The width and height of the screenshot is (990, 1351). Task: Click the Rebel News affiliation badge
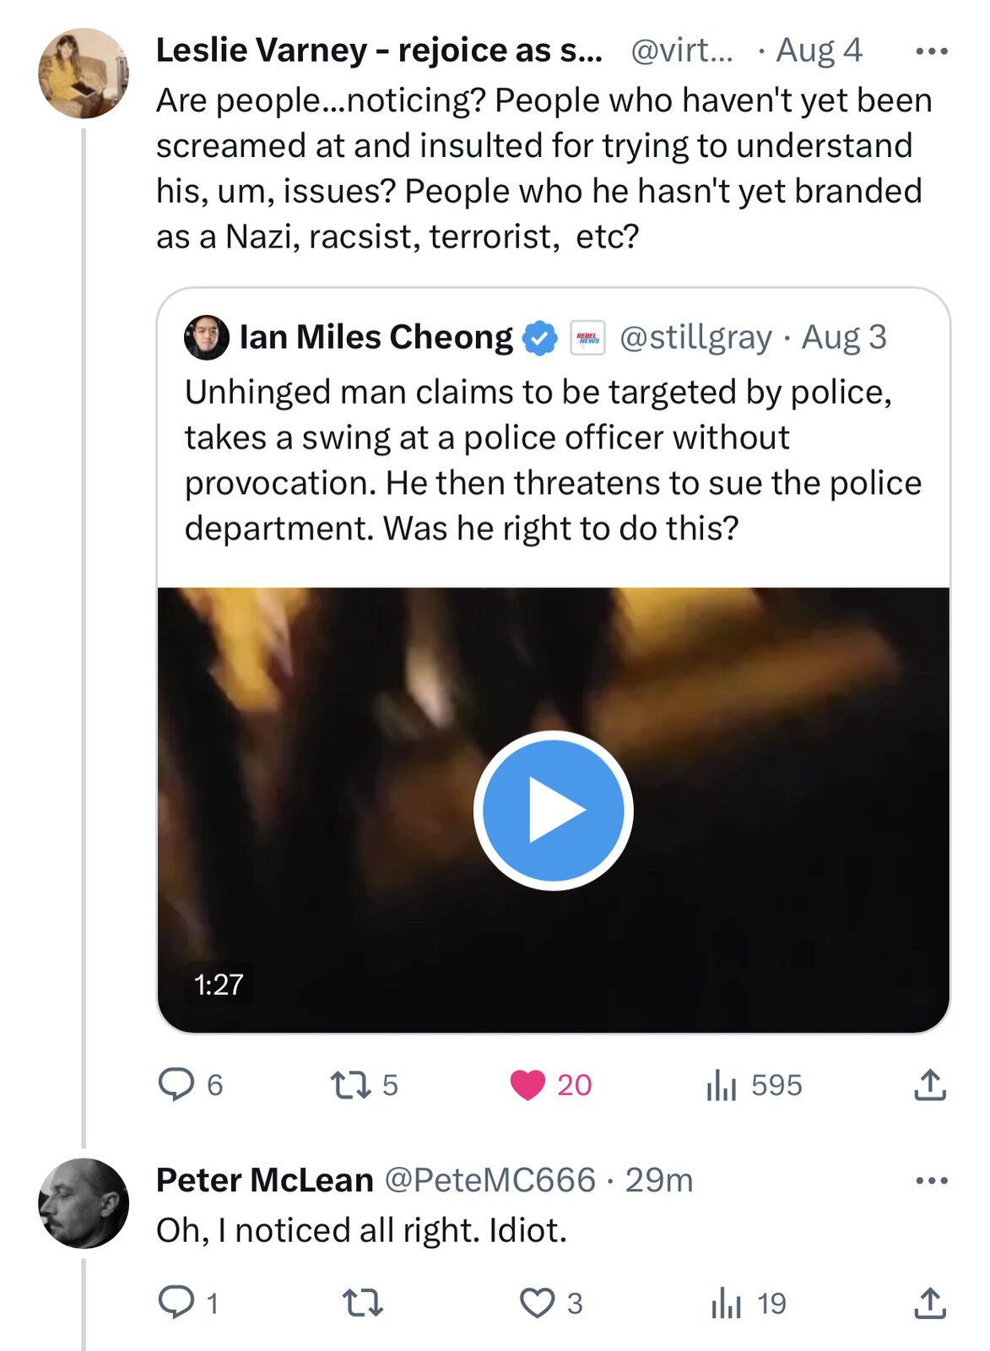pos(587,338)
